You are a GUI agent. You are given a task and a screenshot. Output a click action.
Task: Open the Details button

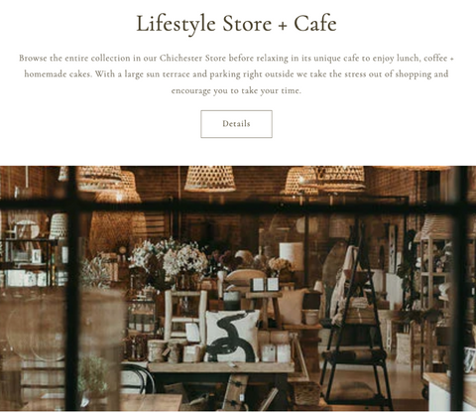(x=236, y=124)
